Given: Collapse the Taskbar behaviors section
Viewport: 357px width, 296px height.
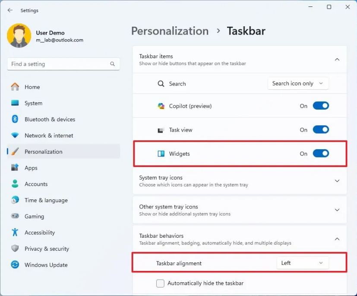Looking at the screenshot, I should tap(337, 239).
